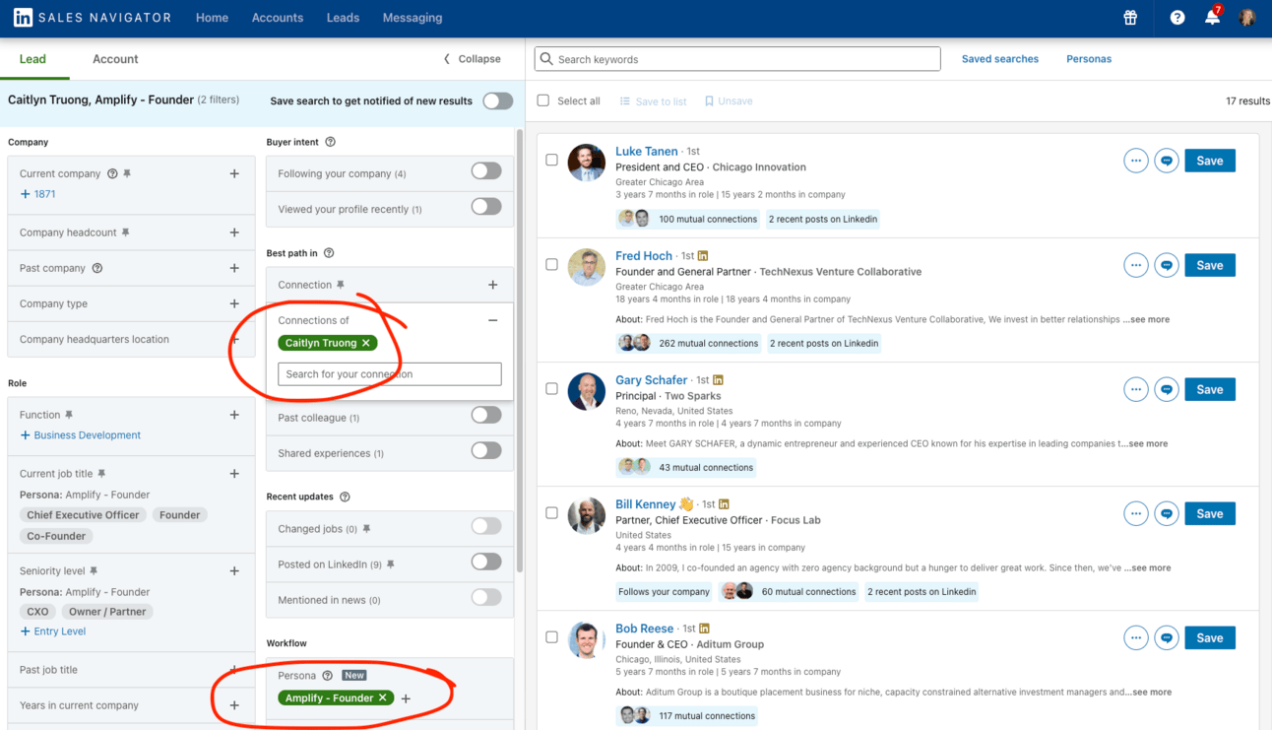Viewport: 1272px width, 730px height.
Task: Click Search for your connection field
Action: [x=390, y=374]
